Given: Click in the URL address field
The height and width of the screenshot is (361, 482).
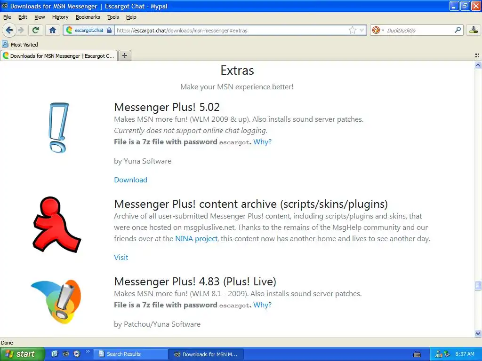Looking at the screenshot, I should pos(232,31).
